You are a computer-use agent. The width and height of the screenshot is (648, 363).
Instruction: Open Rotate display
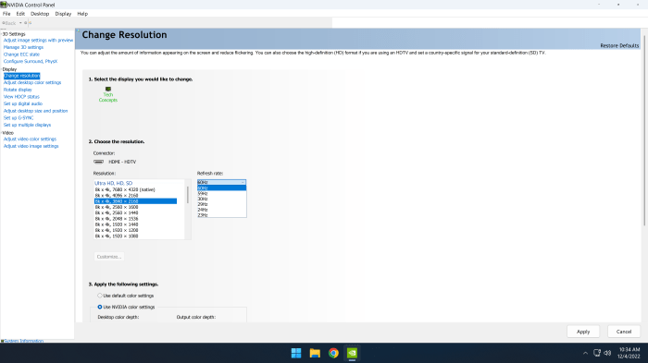[18, 90]
